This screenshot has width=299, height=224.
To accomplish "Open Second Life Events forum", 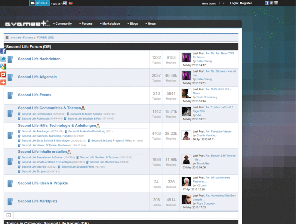I will [x=35, y=95].
